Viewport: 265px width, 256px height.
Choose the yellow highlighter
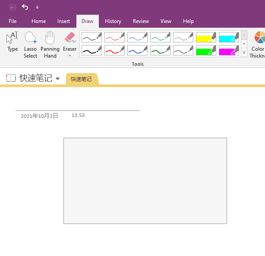pos(206,37)
